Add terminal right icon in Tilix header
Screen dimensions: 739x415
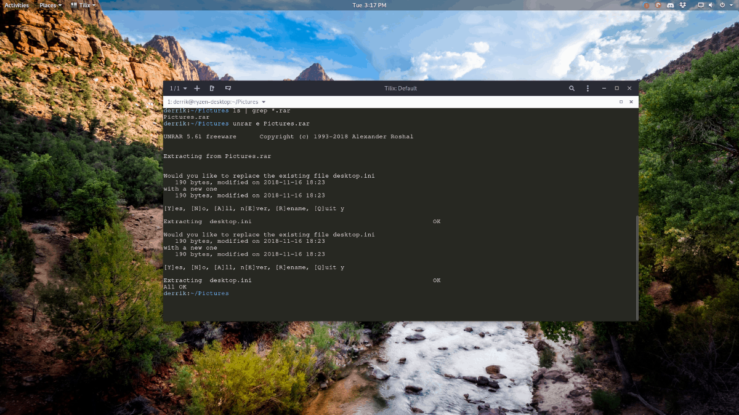click(x=212, y=89)
